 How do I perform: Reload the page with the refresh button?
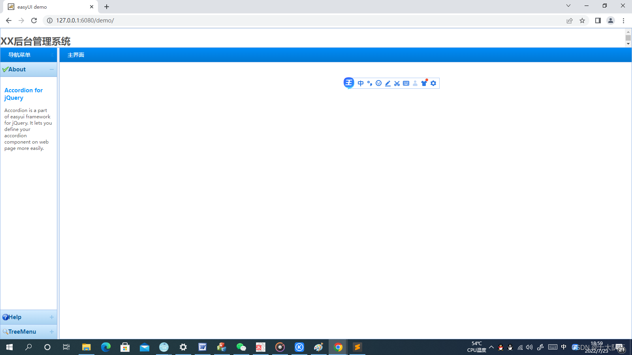coord(34,21)
